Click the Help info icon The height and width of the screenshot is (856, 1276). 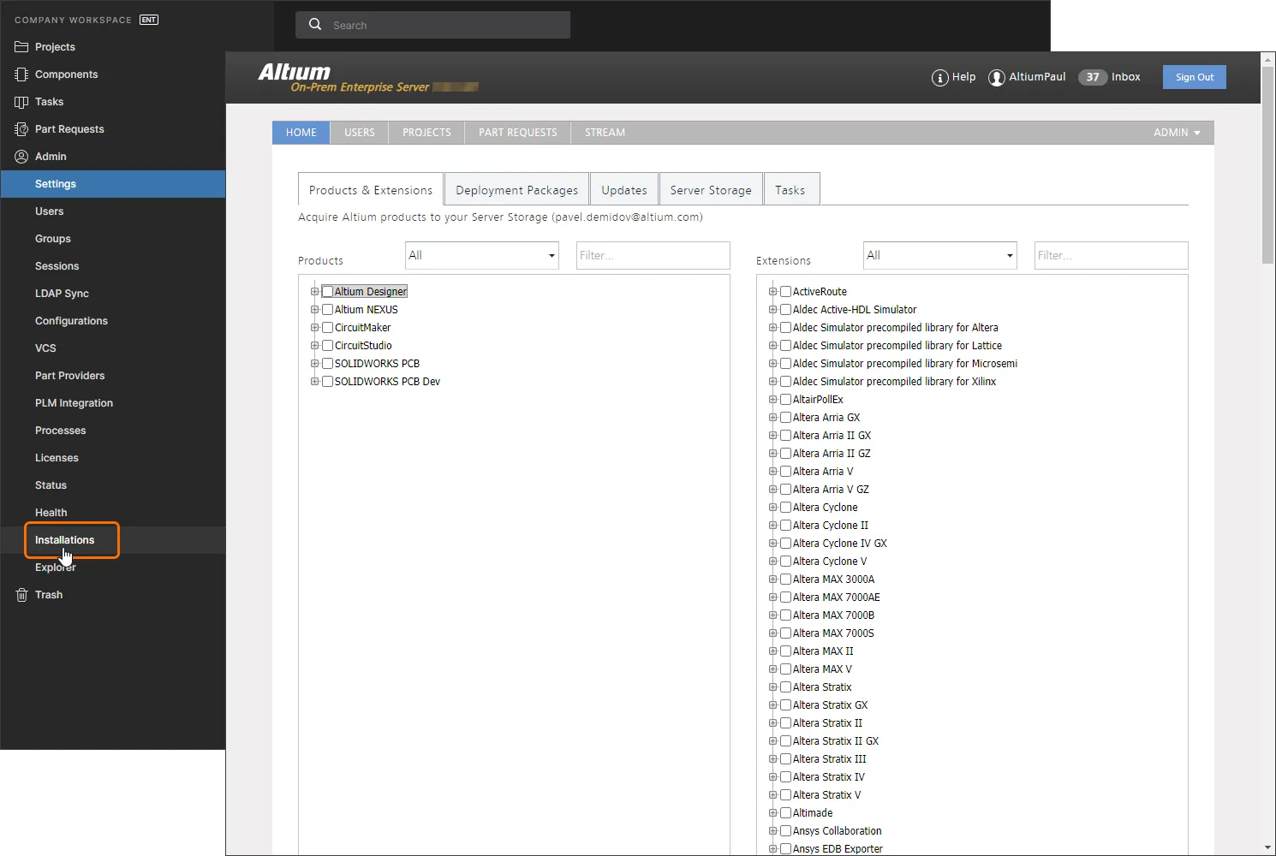(x=939, y=78)
